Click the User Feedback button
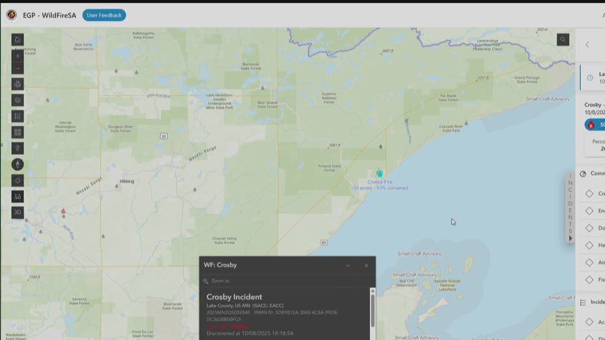The height and width of the screenshot is (340, 605). tap(104, 15)
